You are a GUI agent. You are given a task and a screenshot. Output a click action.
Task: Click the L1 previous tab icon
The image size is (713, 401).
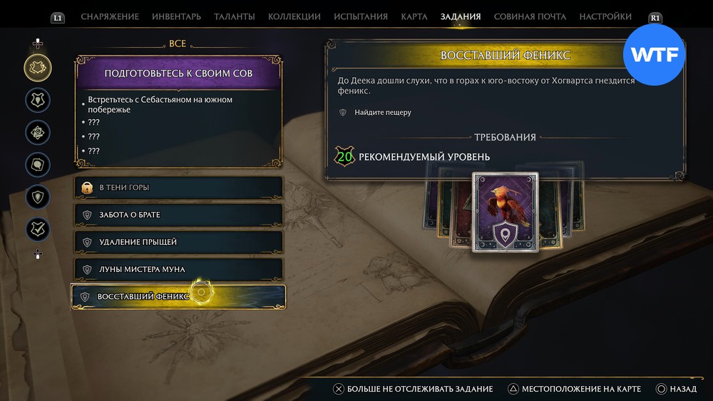[x=57, y=18]
